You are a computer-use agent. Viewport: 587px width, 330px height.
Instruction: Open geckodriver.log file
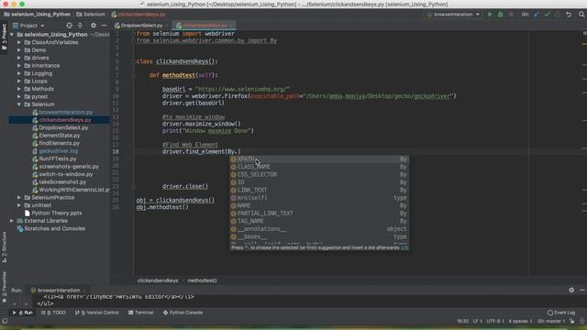coord(59,151)
